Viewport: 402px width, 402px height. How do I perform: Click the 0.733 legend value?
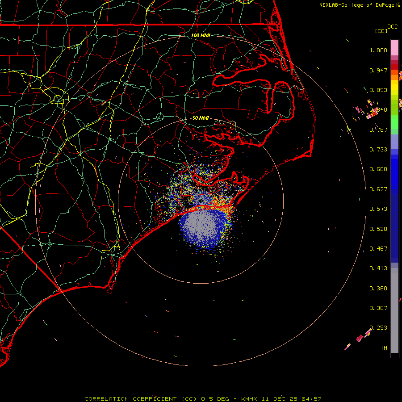(378, 150)
